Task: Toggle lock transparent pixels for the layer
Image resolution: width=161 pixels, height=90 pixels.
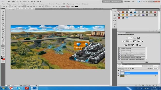Action: [x=126, y=68]
